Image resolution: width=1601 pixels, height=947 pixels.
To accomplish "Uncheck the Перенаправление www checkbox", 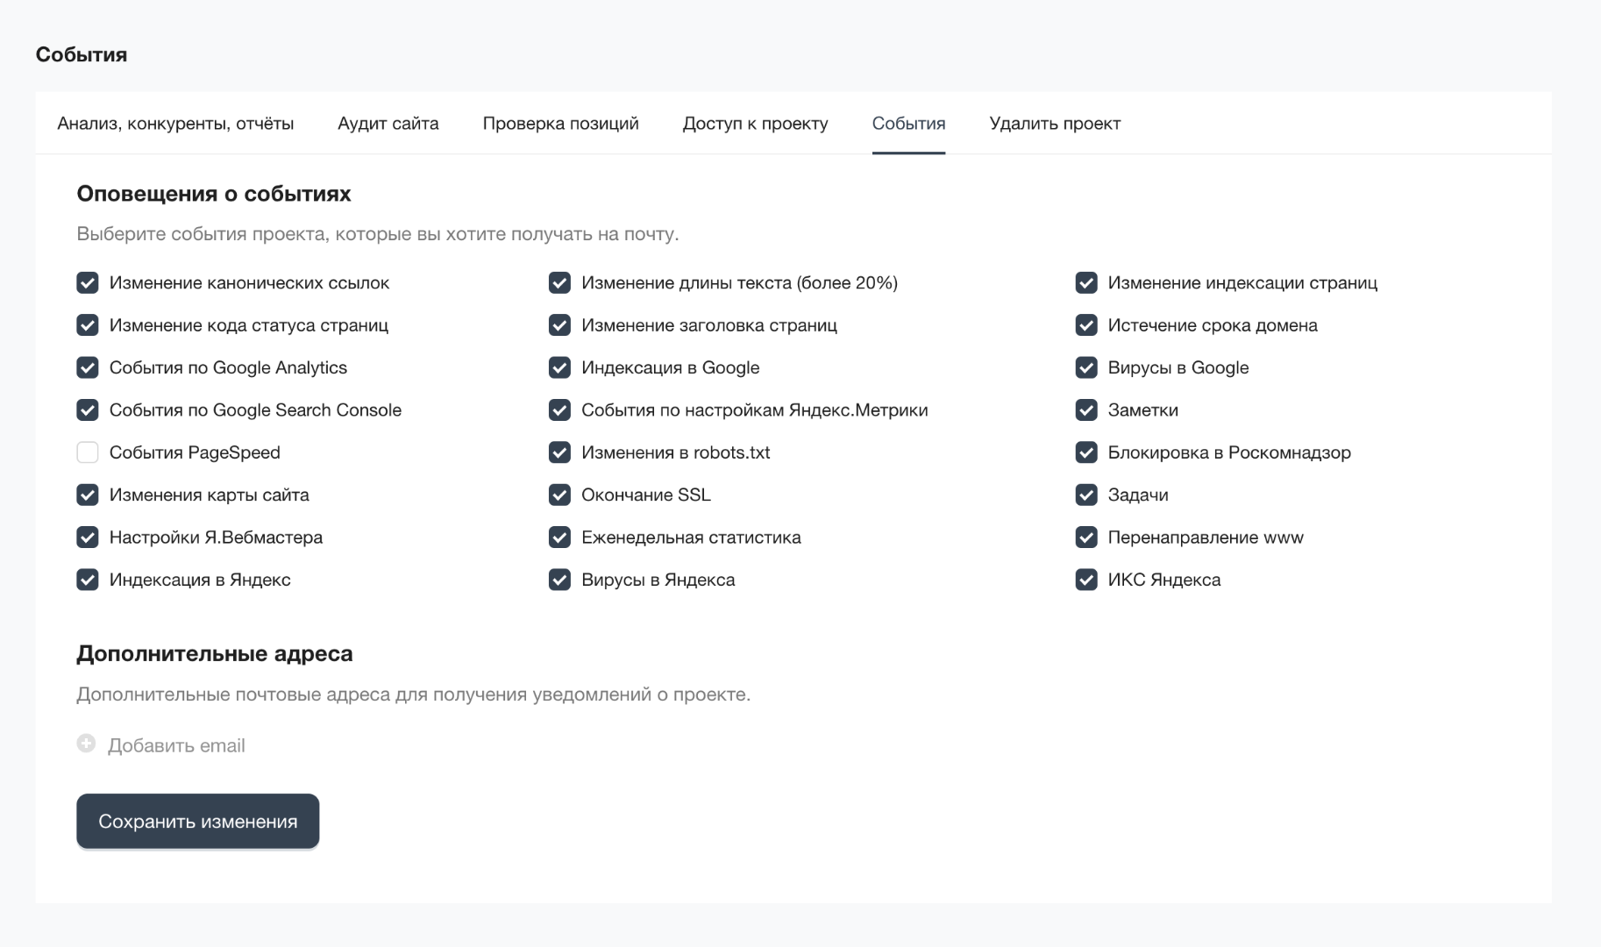I will pyautogui.click(x=1086, y=538).
